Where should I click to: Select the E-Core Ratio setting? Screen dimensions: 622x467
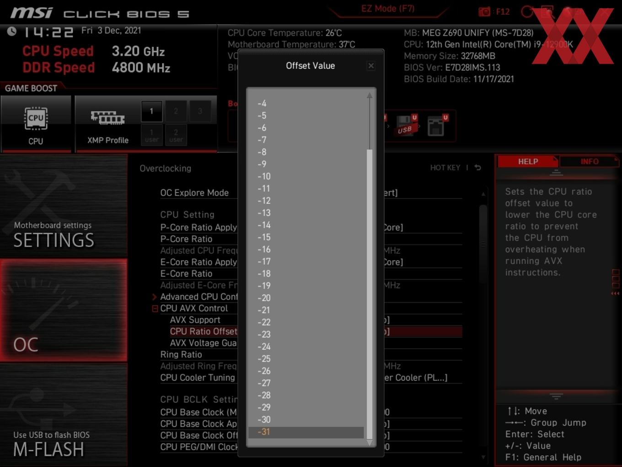click(186, 274)
